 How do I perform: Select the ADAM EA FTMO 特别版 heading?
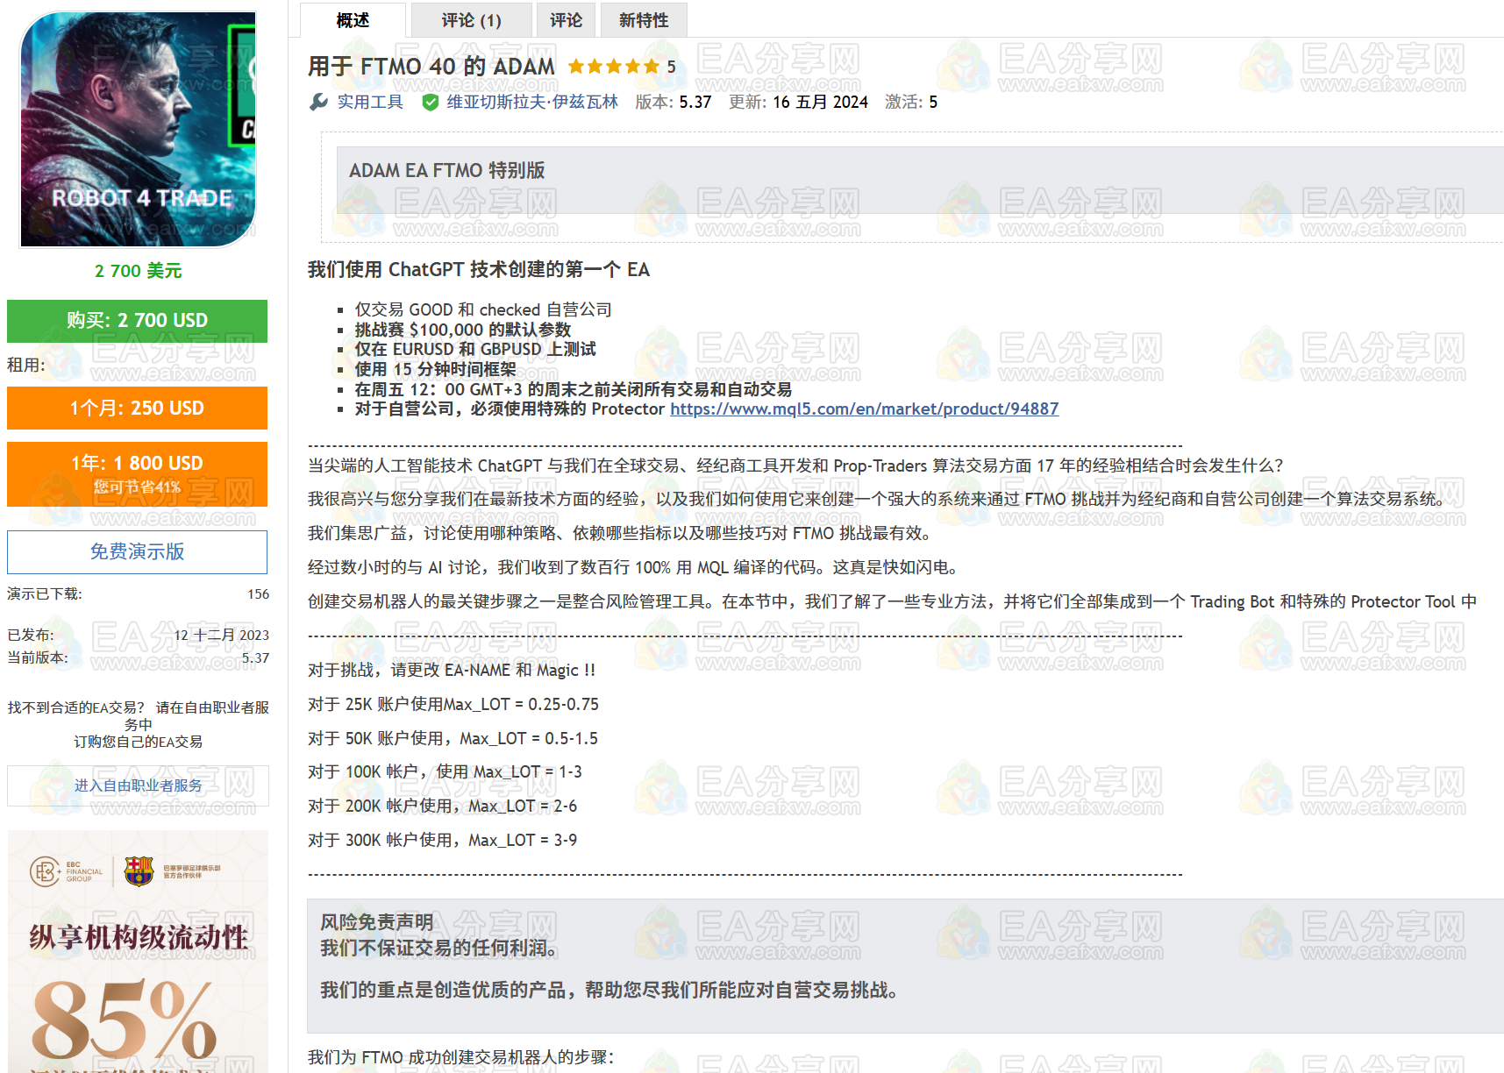446,170
